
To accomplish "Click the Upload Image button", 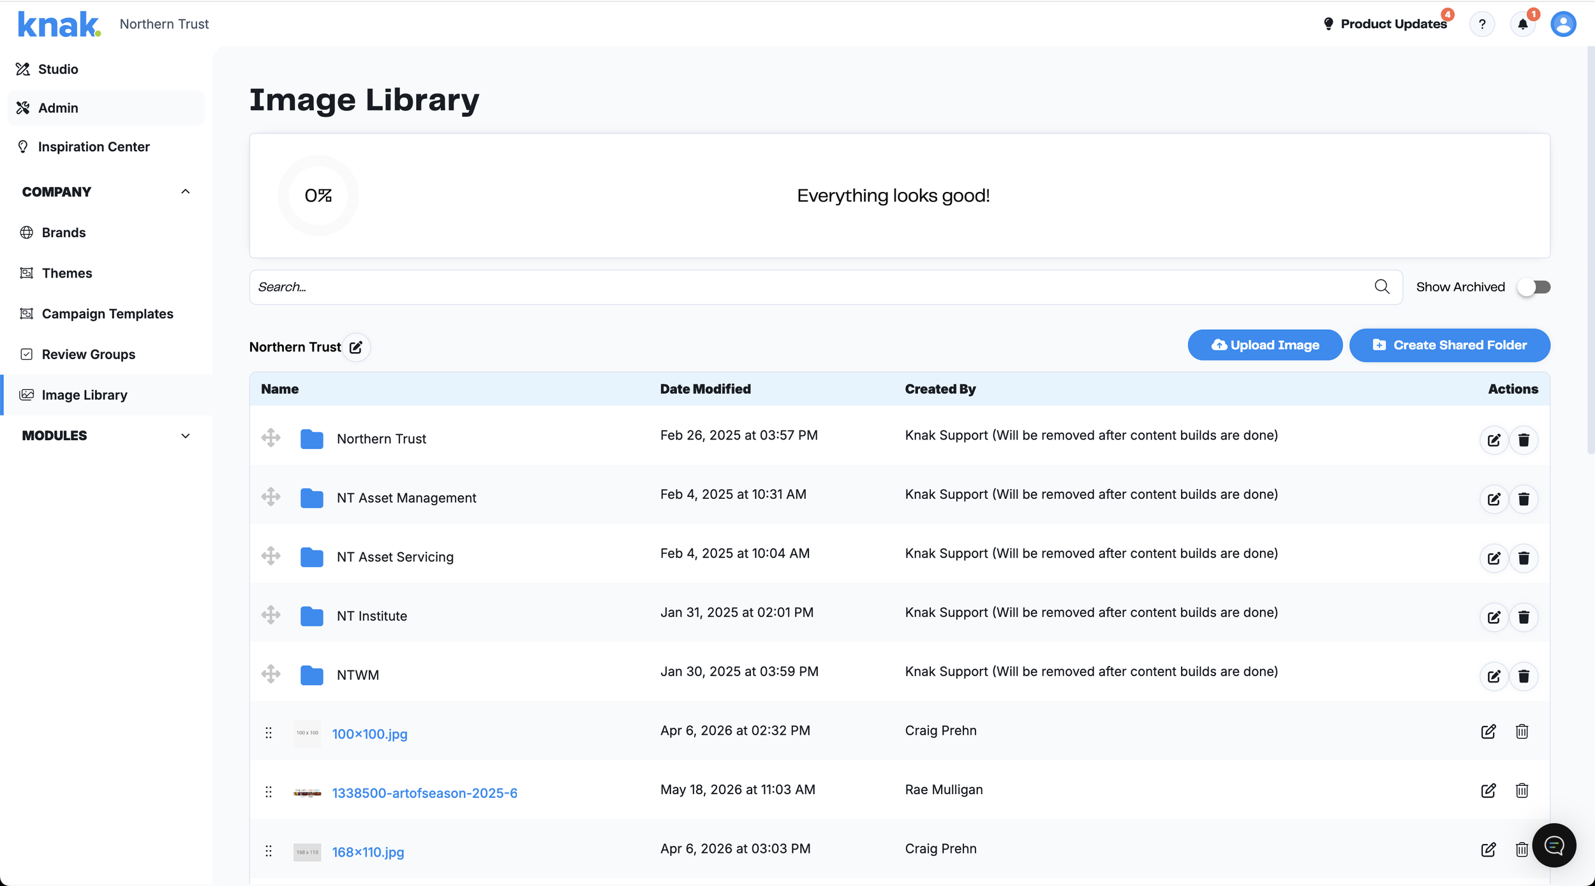I will click(x=1265, y=345).
